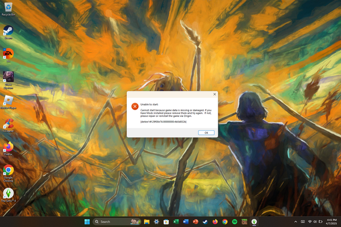Open the CCleaner desktop shortcut
Screen dimensions: 341x227
pyautogui.click(x=9, y=123)
